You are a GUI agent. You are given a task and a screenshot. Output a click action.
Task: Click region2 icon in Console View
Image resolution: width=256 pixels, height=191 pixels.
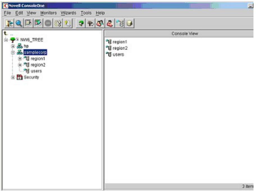(109, 48)
